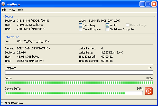Open the File menu
The image size is (158, 106).
4,10
